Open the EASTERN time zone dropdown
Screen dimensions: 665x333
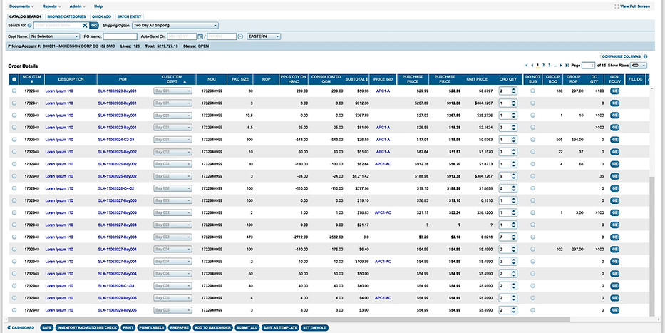[x=264, y=36]
